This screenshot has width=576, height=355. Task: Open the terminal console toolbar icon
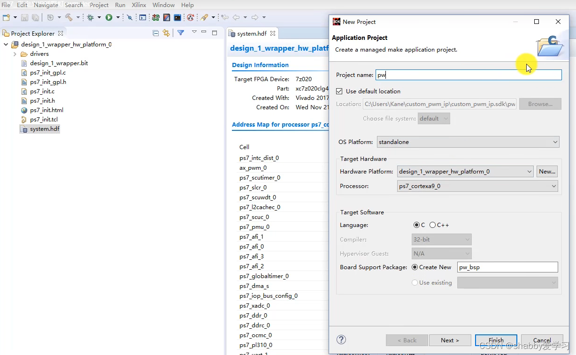click(143, 17)
